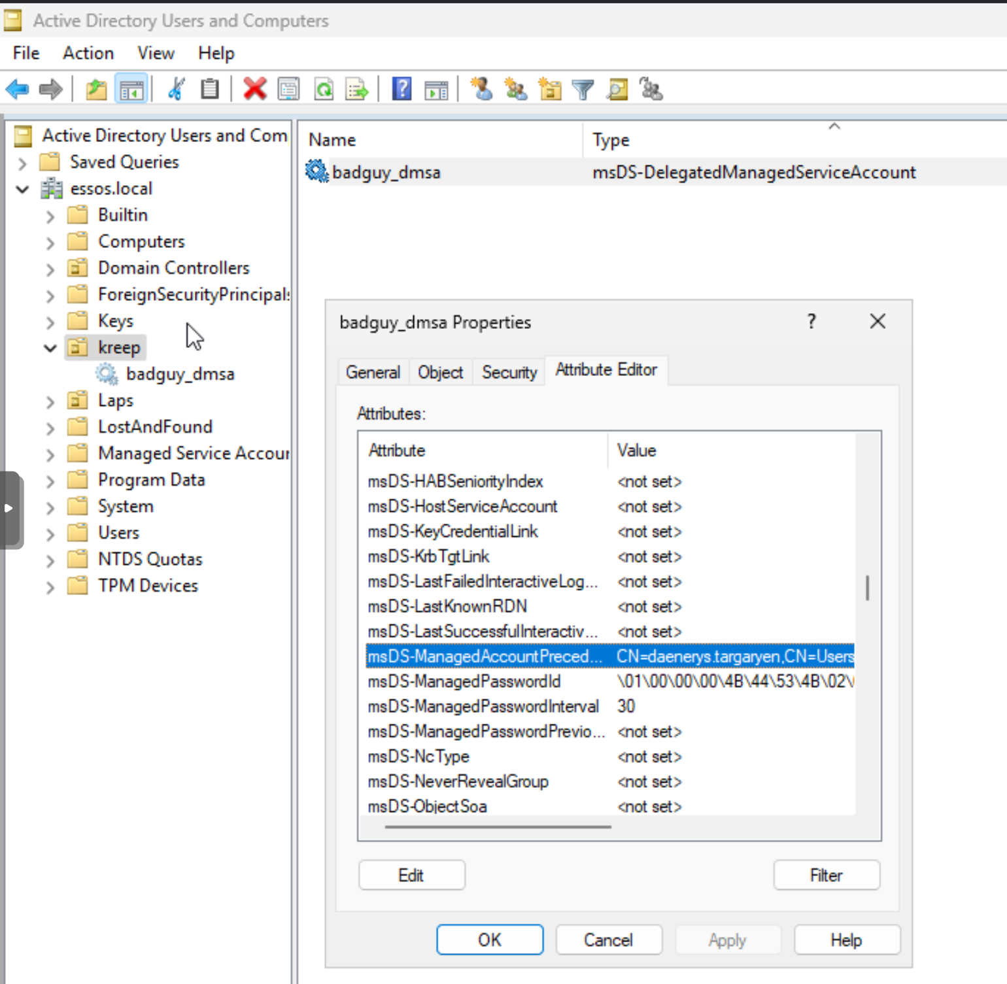
Task: Click the blue Help question mark icon
Action: (x=401, y=89)
